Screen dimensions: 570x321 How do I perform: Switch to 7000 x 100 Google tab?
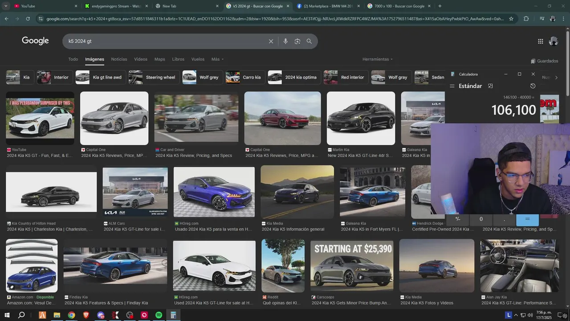coord(399,6)
